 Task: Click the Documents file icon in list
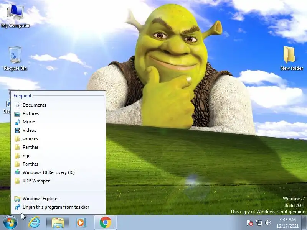[17, 105]
